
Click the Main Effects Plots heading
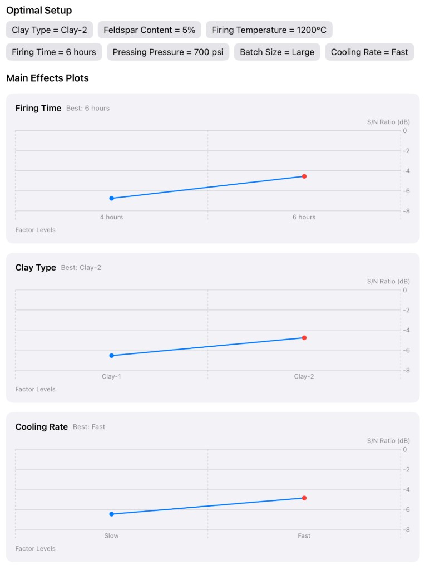tap(47, 78)
